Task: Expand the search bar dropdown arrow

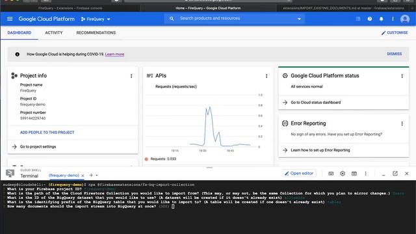Action: (x=299, y=19)
